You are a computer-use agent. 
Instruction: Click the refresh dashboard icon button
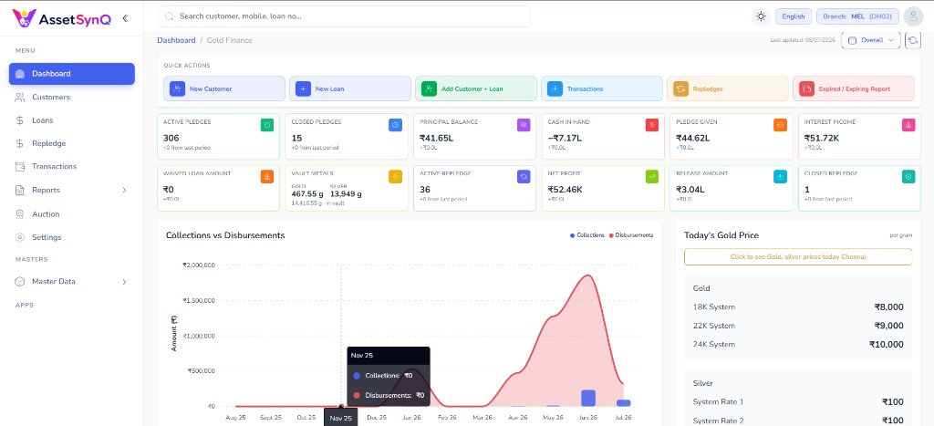(912, 40)
